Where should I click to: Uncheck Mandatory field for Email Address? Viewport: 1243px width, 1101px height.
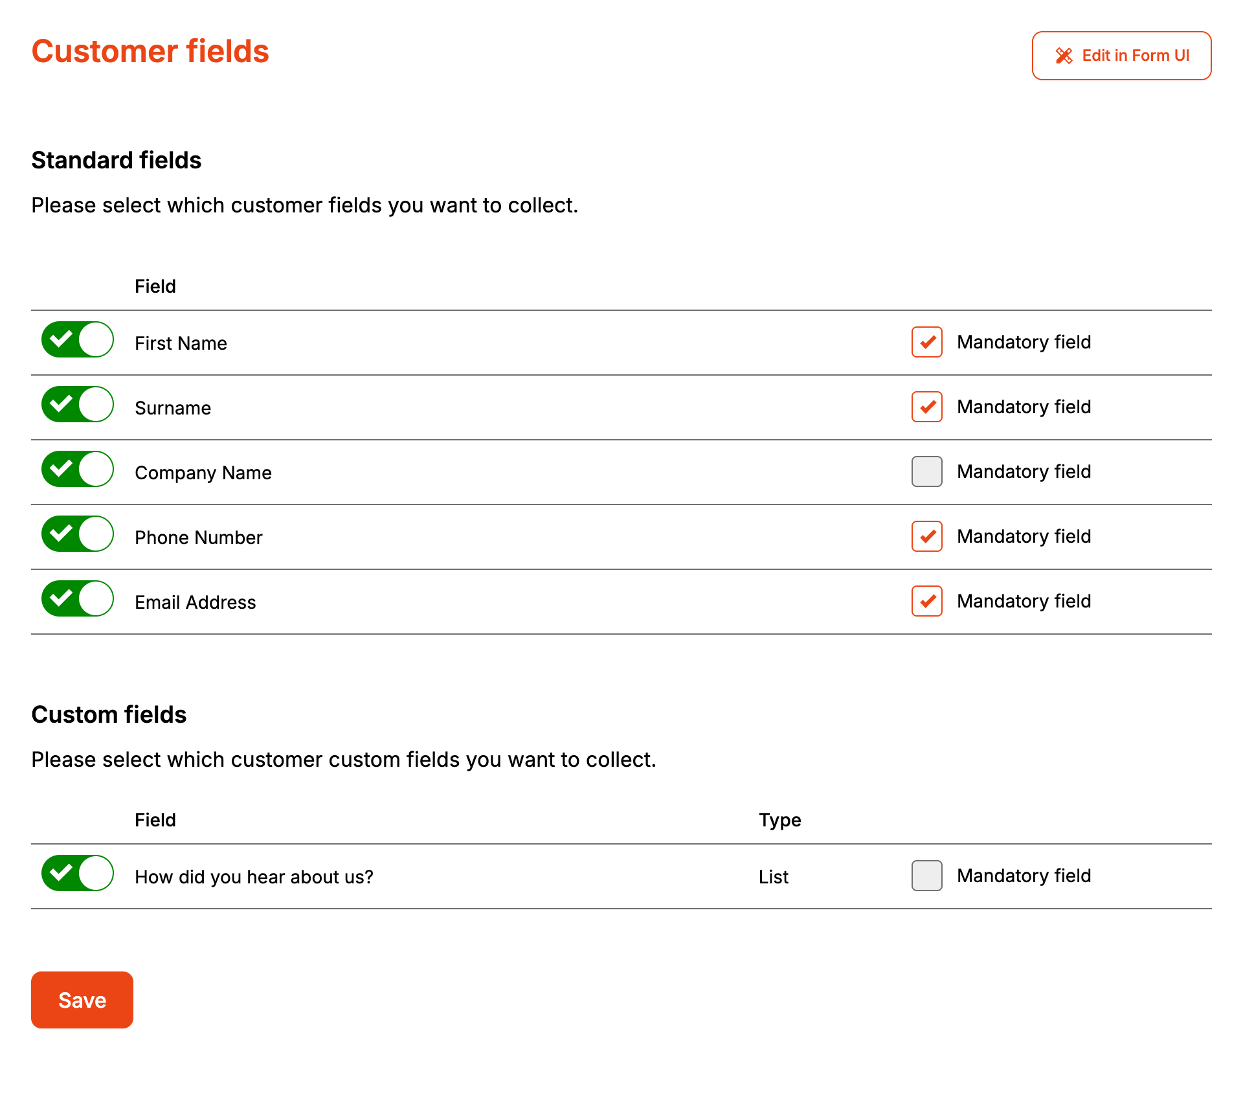coord(927,601)
